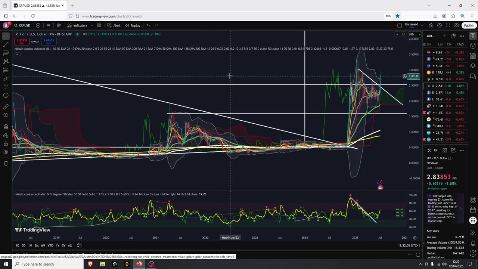
Task: Select the XRP row showing 3.85% change
Action: (x=446, y=86)
